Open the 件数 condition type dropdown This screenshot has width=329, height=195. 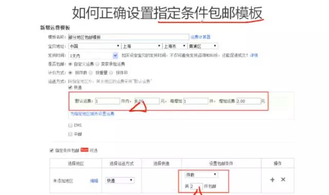click(x=202, y=174)
